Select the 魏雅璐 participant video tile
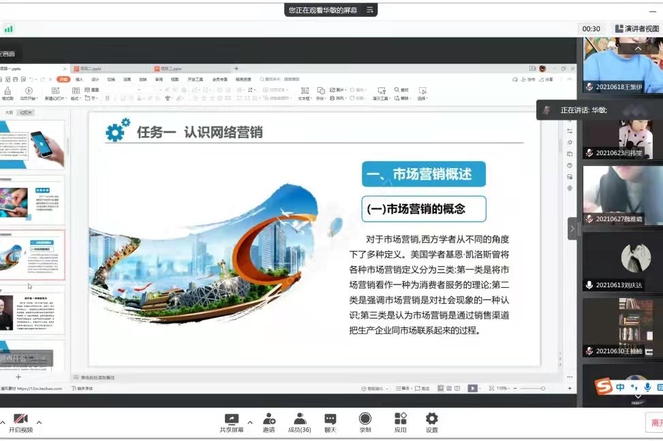This screenshot has width=663, height=441. pos(622,195)
